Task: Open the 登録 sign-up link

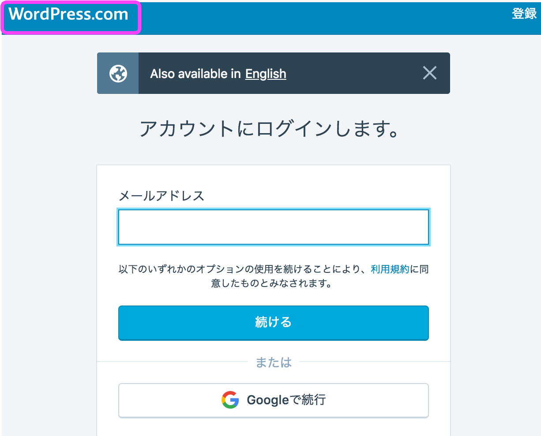Action: tap(524, 14)
